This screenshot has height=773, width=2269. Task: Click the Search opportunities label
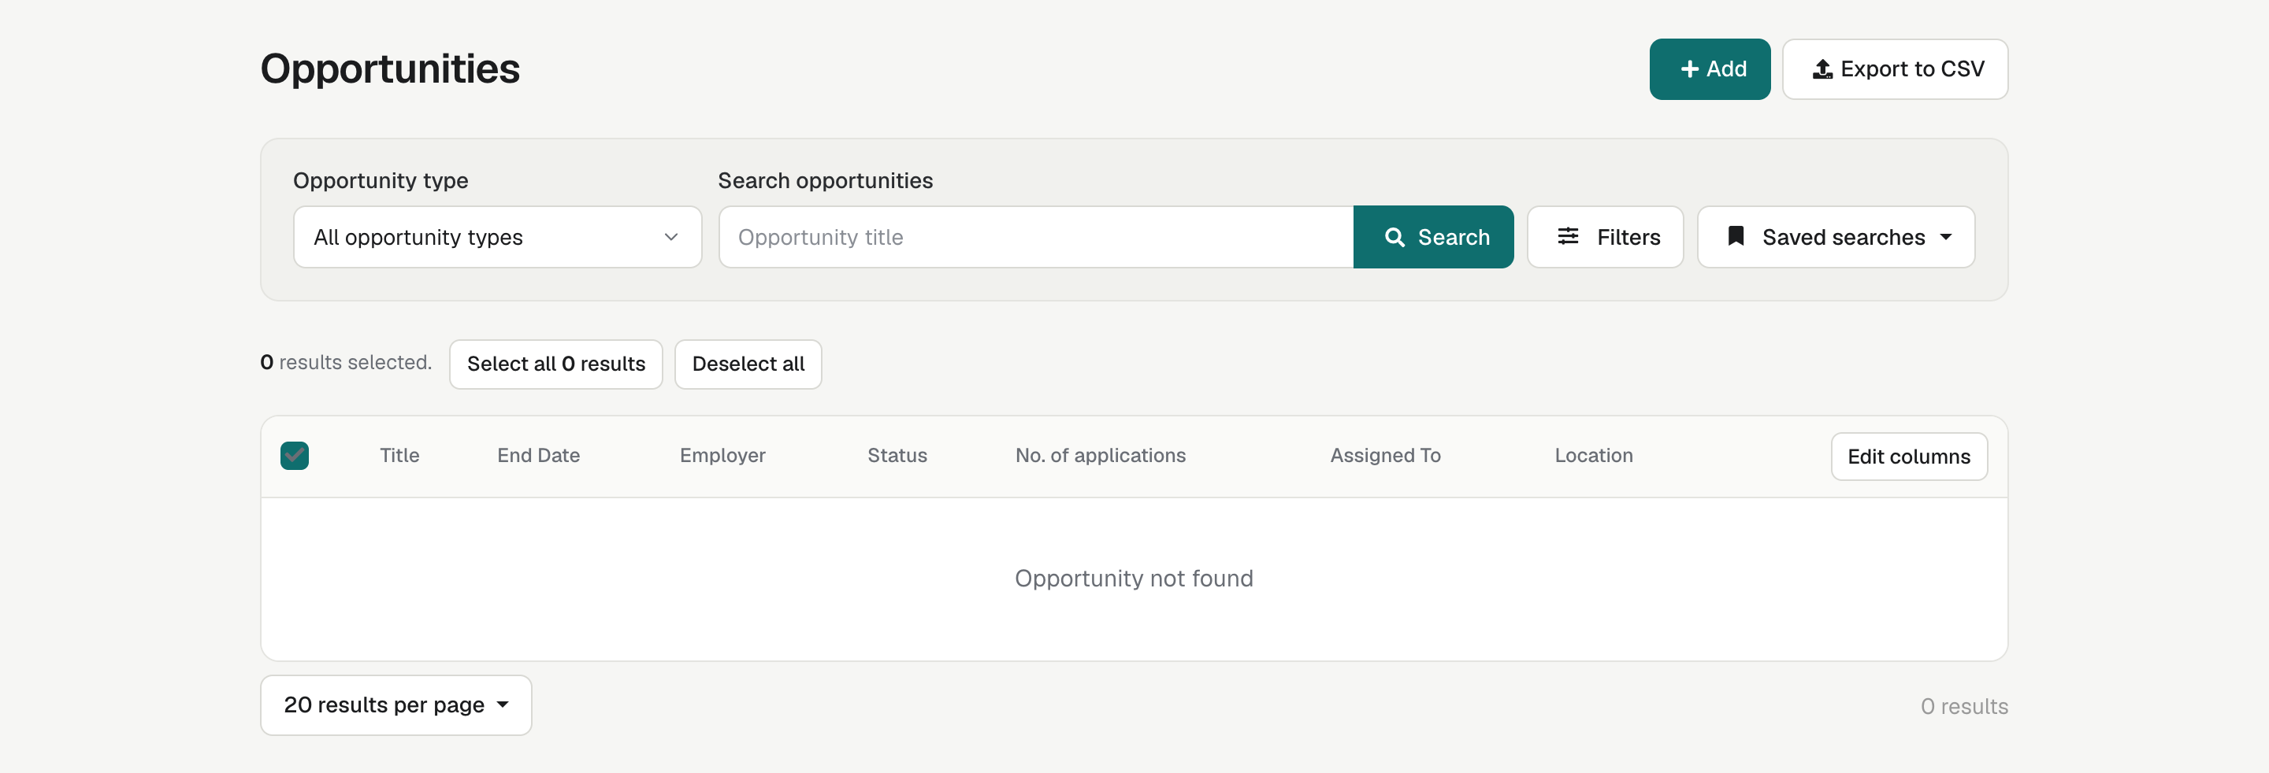824,180
